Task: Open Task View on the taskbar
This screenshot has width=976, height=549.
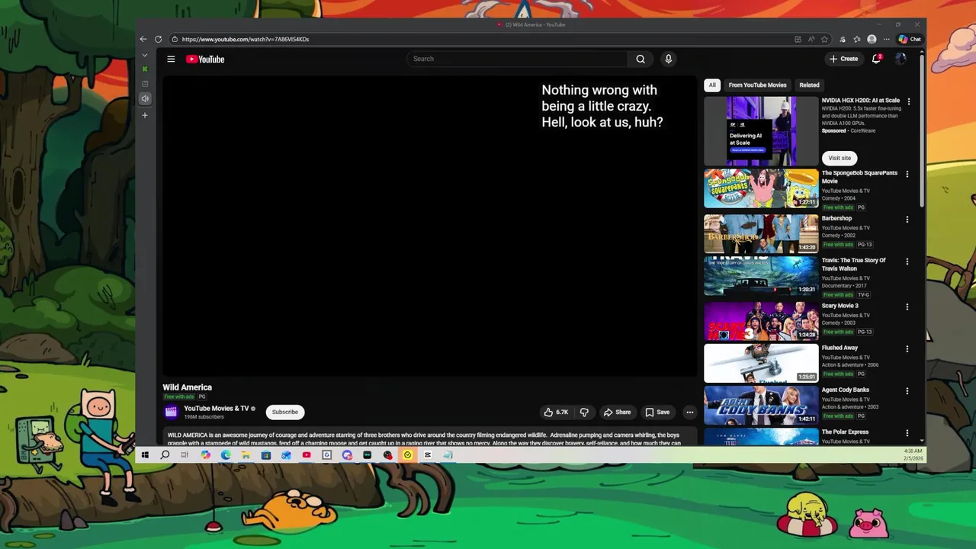Action: [x=185, y=455]
